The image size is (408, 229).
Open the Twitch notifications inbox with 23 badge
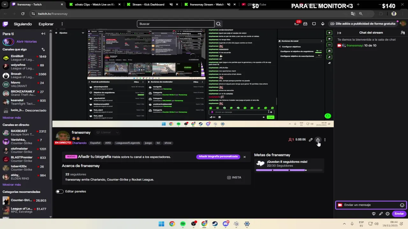point(296,24)
